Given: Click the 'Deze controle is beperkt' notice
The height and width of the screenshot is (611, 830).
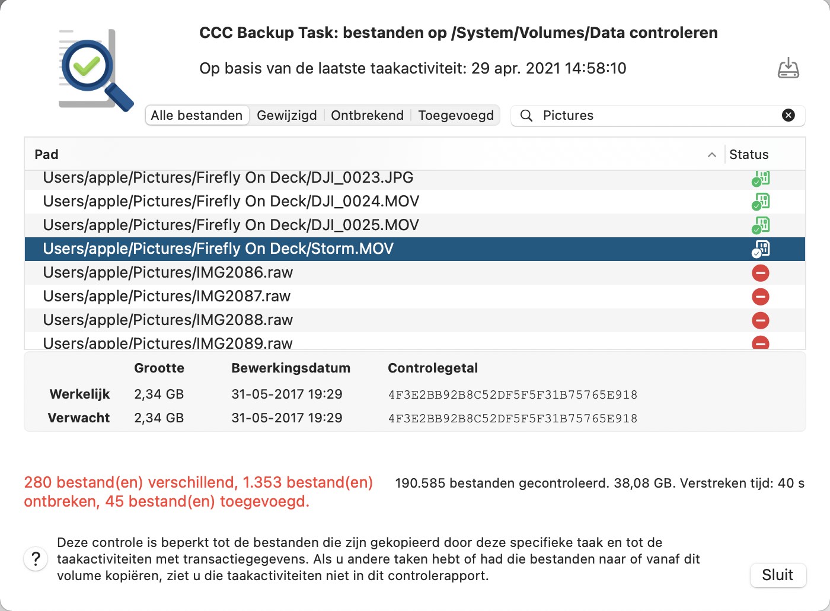Looking at the screenshot, I should 378,559.
